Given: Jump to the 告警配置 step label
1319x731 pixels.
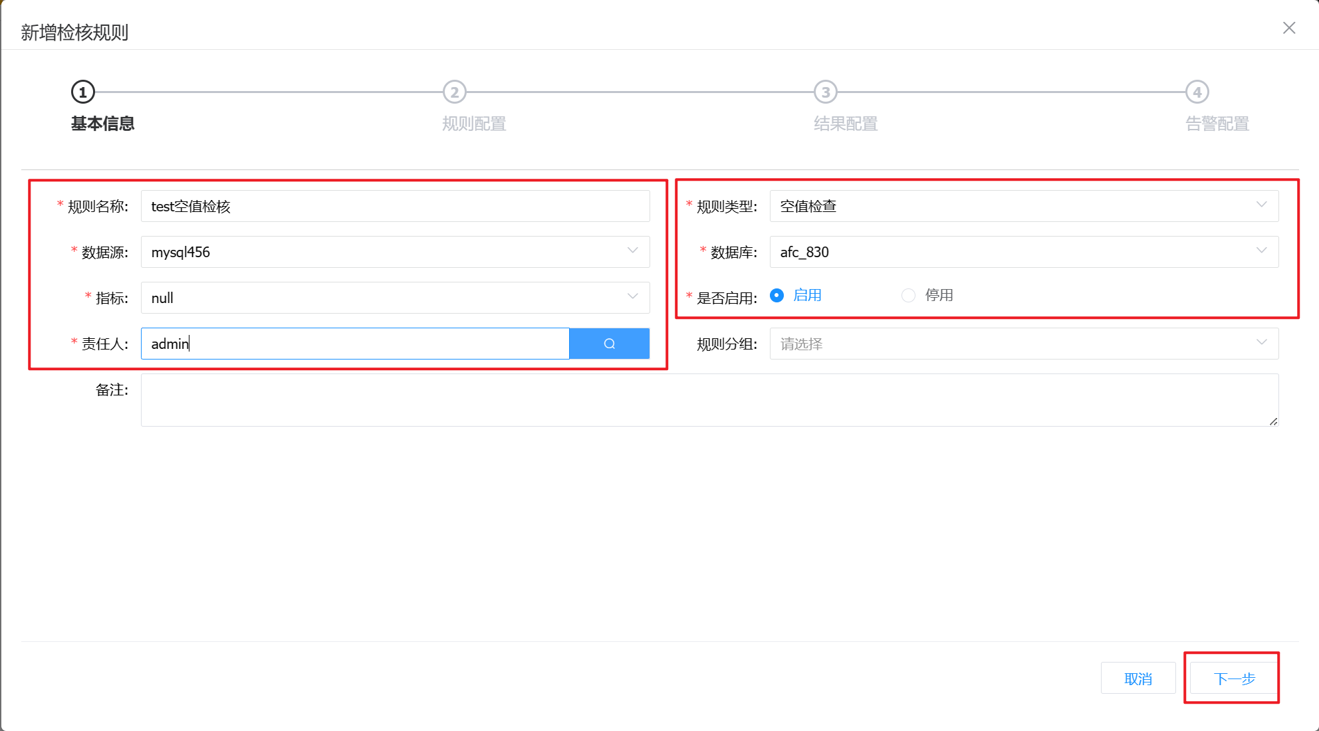Looking at the screenshot, I should click(x=1217, y=124).
